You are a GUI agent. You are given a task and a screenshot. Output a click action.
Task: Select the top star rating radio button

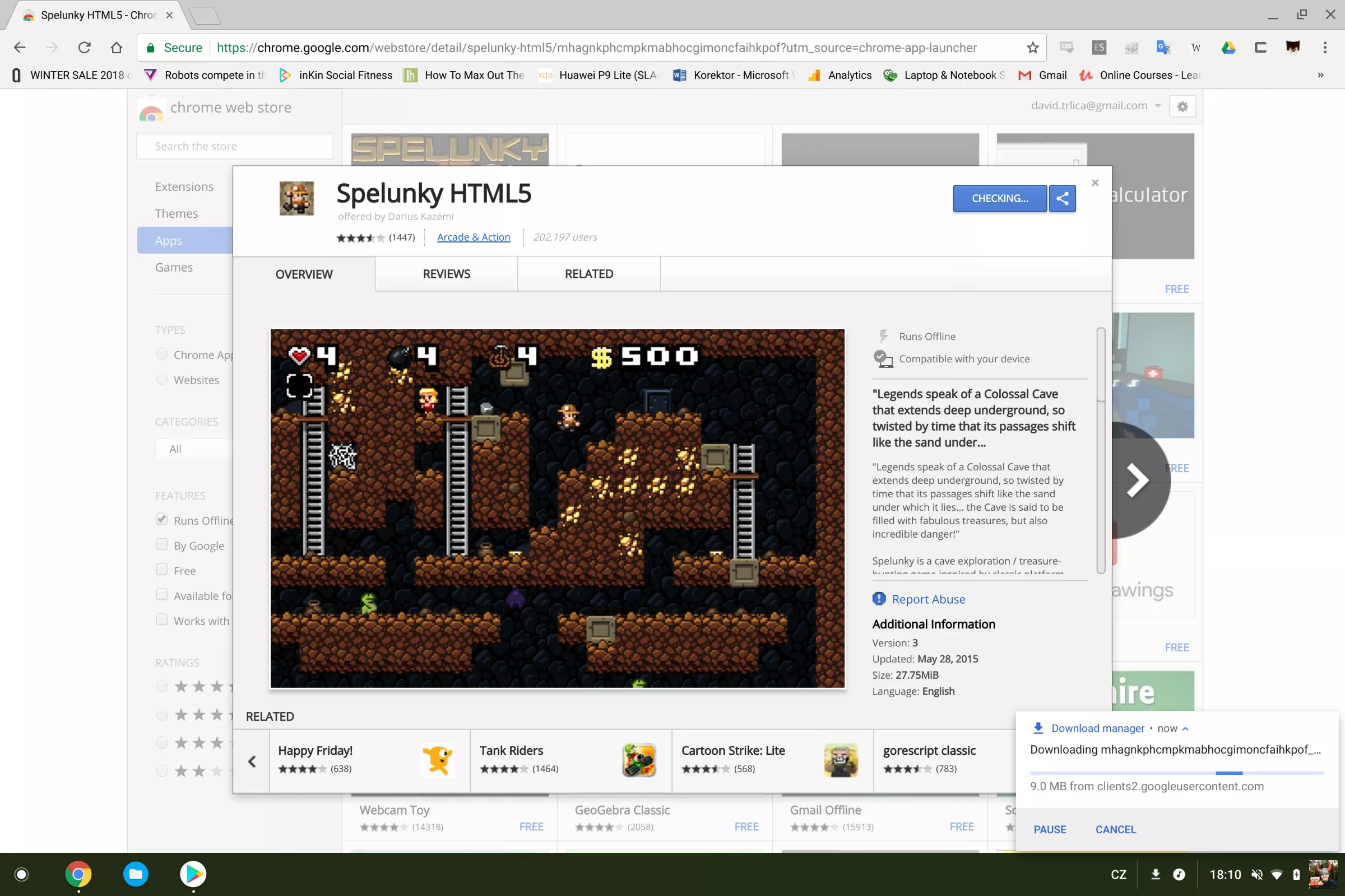pyautogui.click(x=162, y=685)
